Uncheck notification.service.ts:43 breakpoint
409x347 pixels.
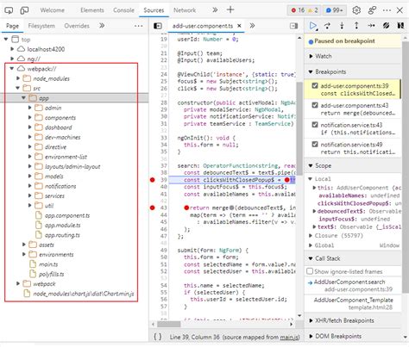[315, 125]
